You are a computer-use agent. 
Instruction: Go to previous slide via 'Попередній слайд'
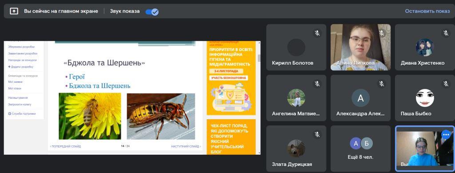[x=65, y=146]
